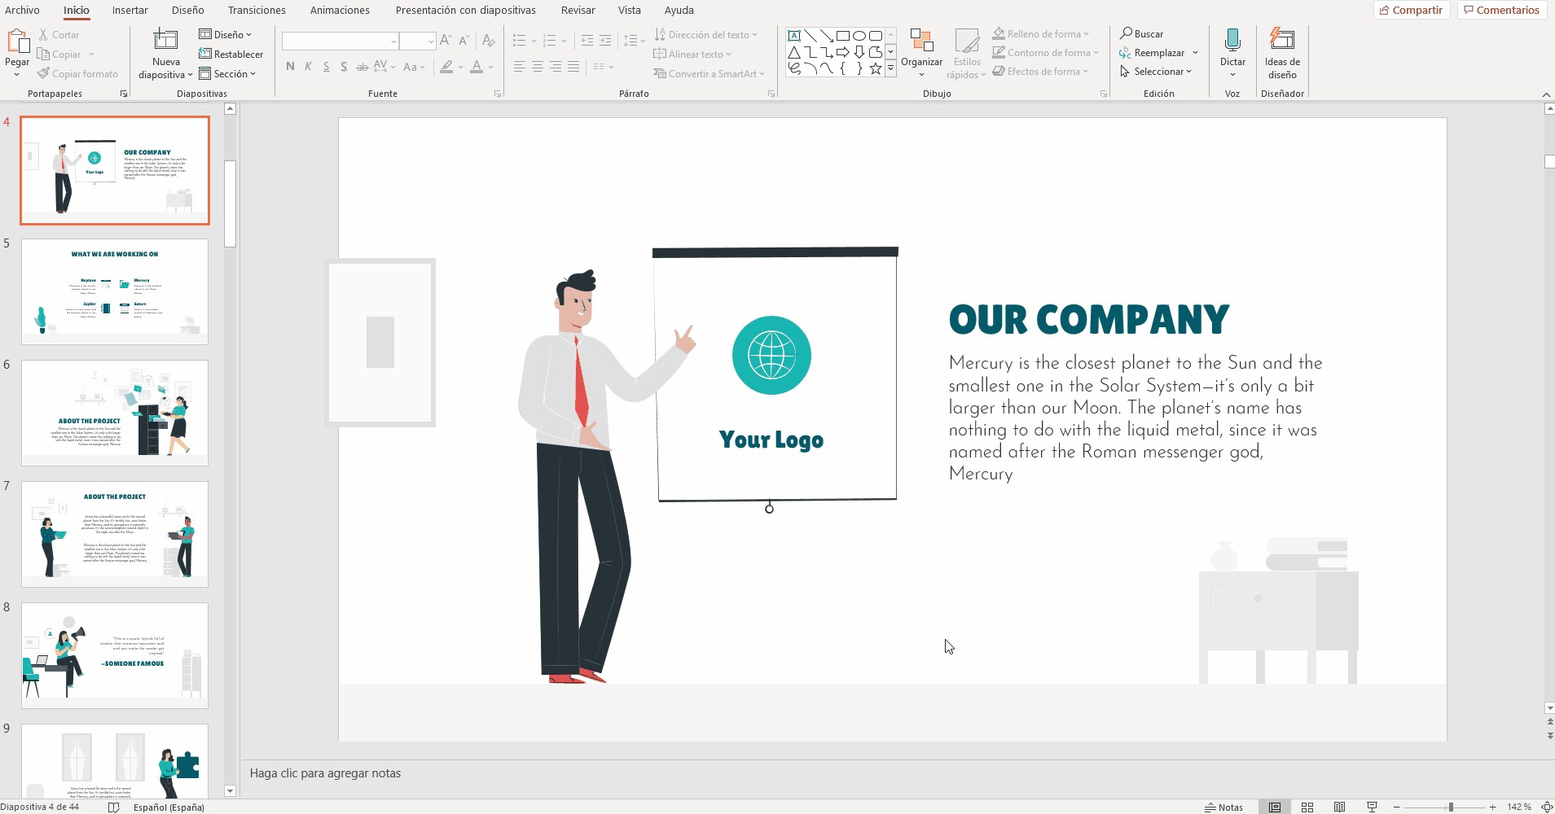Open font name combo box
The width and height of the screenshot is (1555, 814).
(340, 41)
